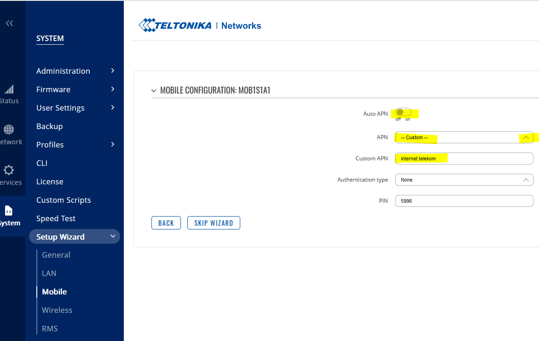
Task: Click the PIN input field
Action: [x=464, y=201]
